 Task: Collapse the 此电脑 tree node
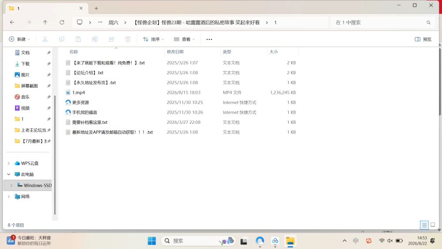(x=9, y=174)
